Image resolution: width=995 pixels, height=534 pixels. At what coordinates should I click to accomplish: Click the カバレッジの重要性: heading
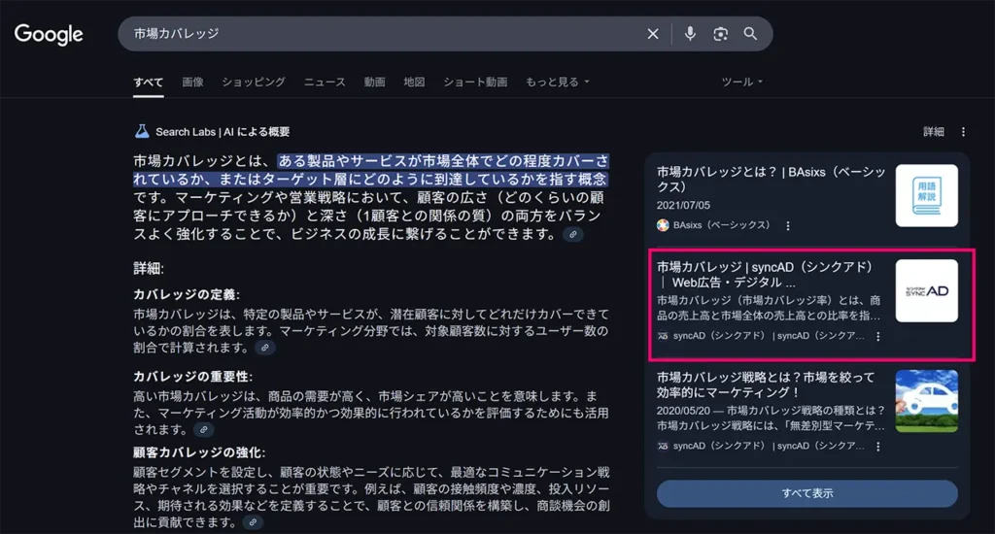[x=193, y=377]
